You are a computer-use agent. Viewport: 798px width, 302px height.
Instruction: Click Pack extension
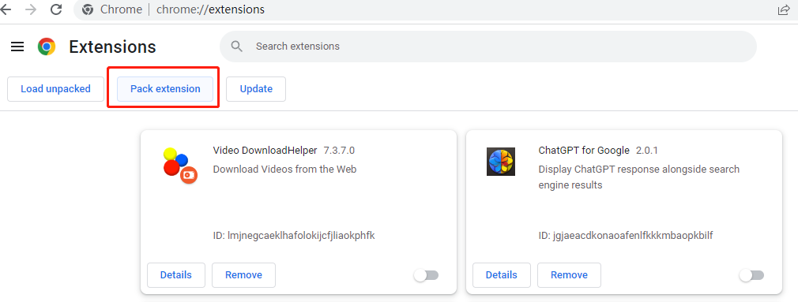(165, 89)
